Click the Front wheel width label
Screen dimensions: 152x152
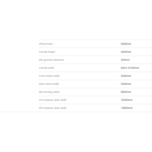[49, 76]
